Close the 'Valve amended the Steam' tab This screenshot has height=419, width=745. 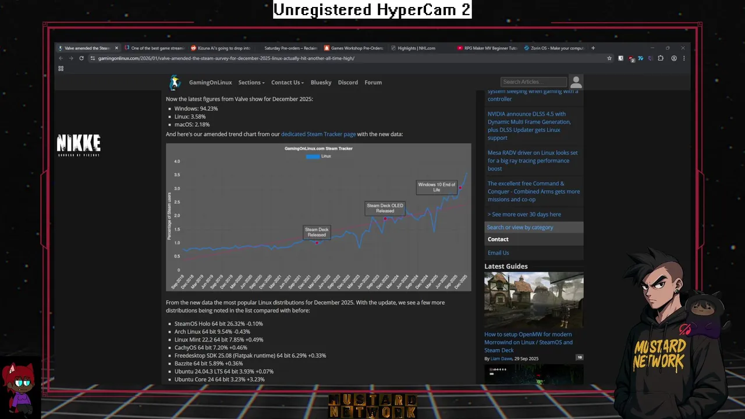coord(116,48)
